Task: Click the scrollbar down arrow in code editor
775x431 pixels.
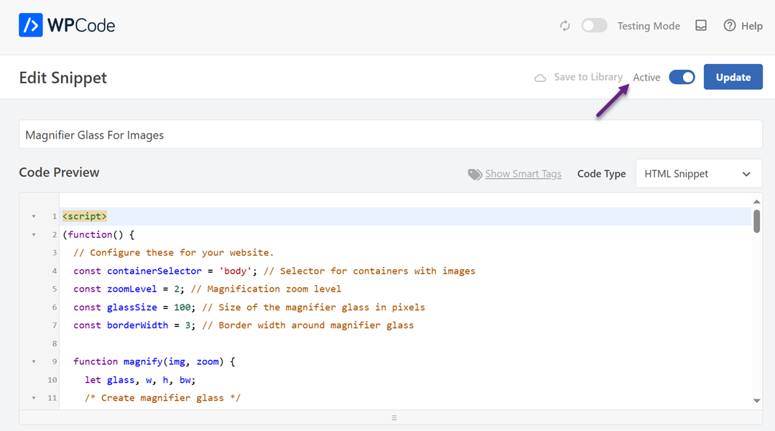Action: click(756, 401)
